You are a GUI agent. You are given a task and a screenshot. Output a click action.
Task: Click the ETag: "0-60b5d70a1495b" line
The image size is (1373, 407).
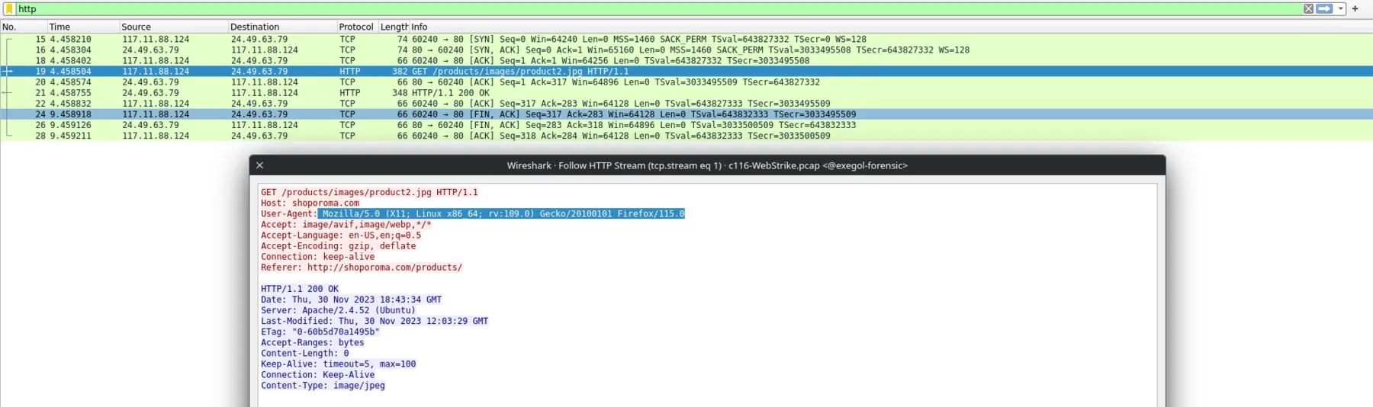[x=320, y=332]
